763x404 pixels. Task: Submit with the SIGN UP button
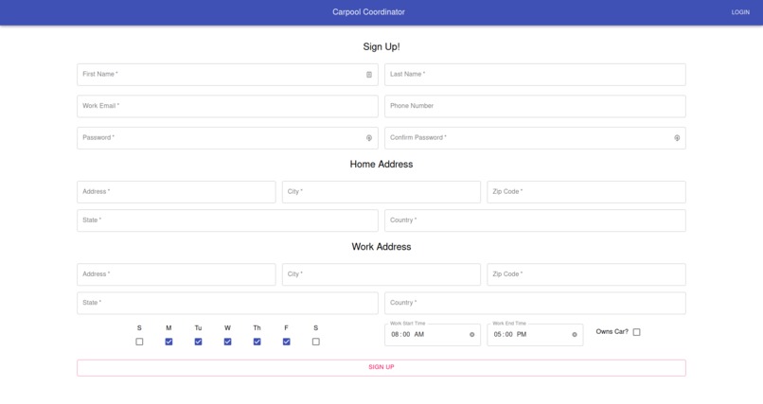click(381, 367)
